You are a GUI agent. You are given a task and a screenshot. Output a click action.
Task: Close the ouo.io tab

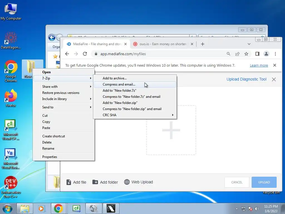(x=192, y=44)
